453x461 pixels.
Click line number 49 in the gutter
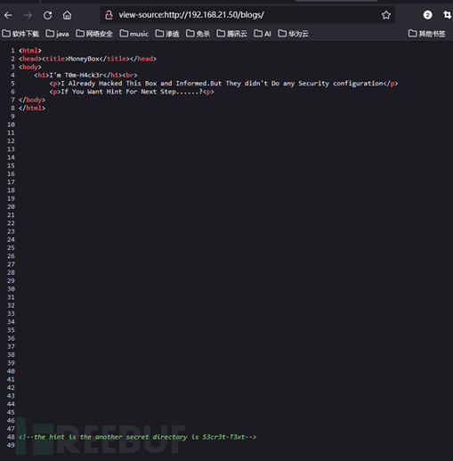[x=11, y=445]
